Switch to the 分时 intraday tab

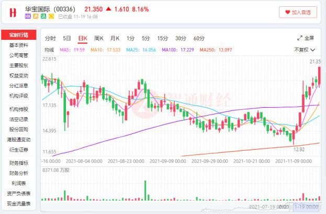[50, 39]
